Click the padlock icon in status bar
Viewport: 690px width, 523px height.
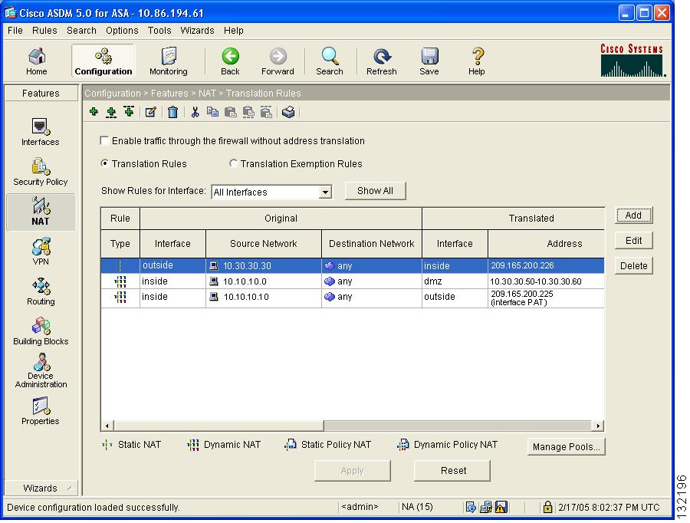point(548,507)
